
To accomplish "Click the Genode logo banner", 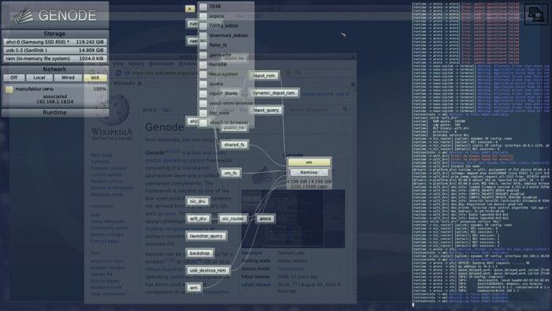I will pyautogui.click(x=55, y=15).
